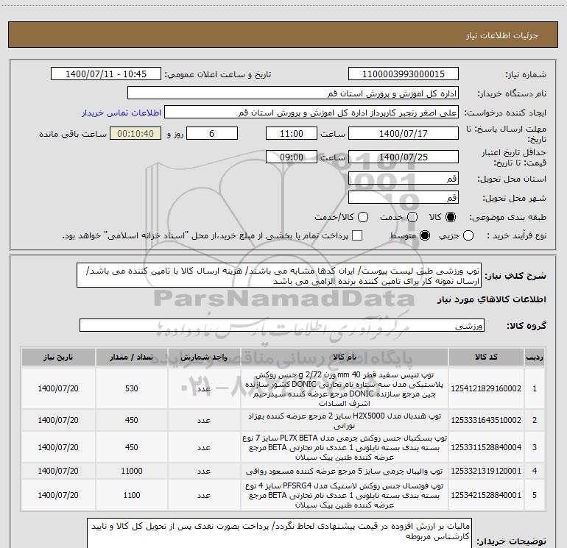
Task: Click the leather volleyball size 5 description
Action: tap(345, 471)
